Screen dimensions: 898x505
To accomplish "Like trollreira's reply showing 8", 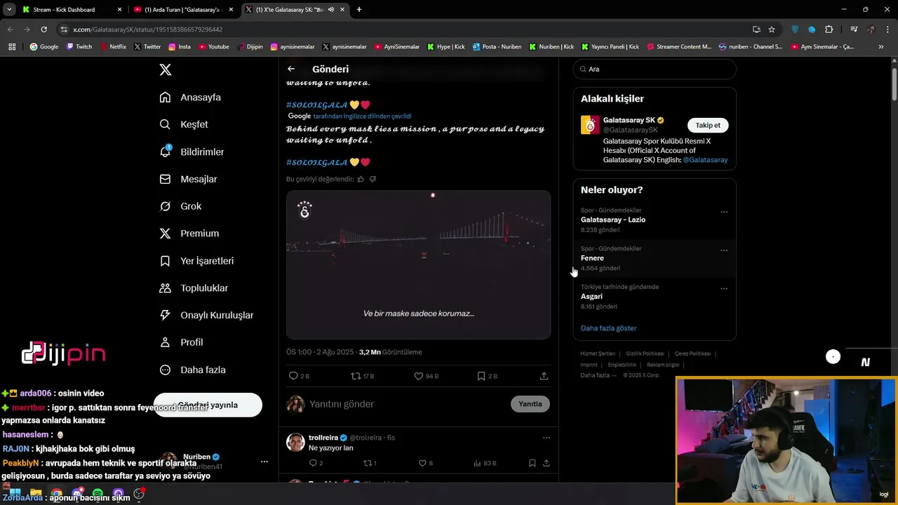I will (x=425, y=463).
